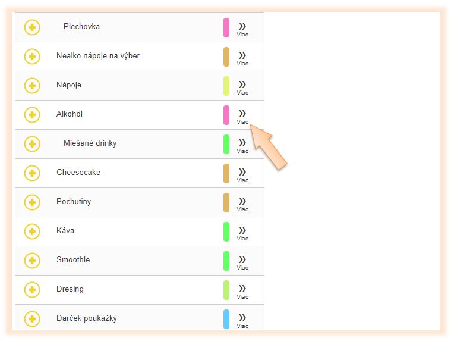Click the blue color swatch for Darček poukážky
This screenshot has height=341, width=454.
(226, 319)
